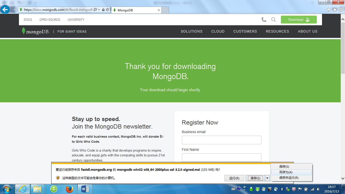Open the SOLUTIONS menu
This screenshot has width=345, height=194.
pos(191,31)
